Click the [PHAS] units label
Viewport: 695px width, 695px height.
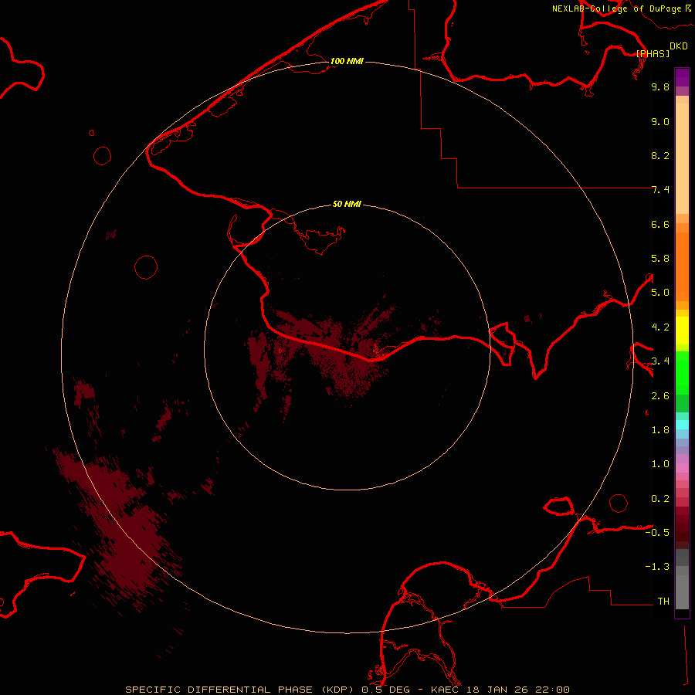653,53
